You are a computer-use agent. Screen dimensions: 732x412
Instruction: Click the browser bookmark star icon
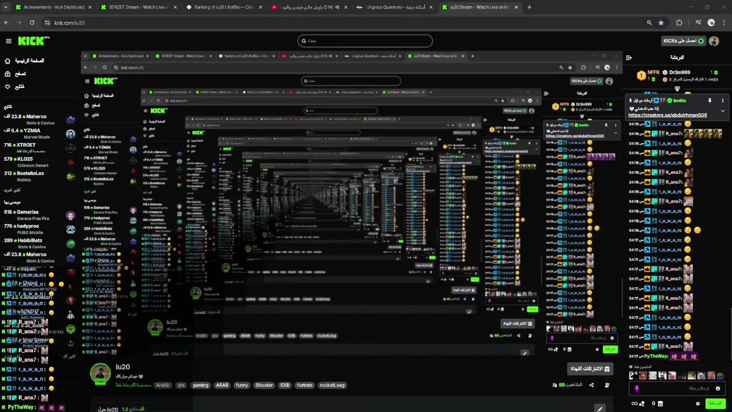(x=661, y=23)
